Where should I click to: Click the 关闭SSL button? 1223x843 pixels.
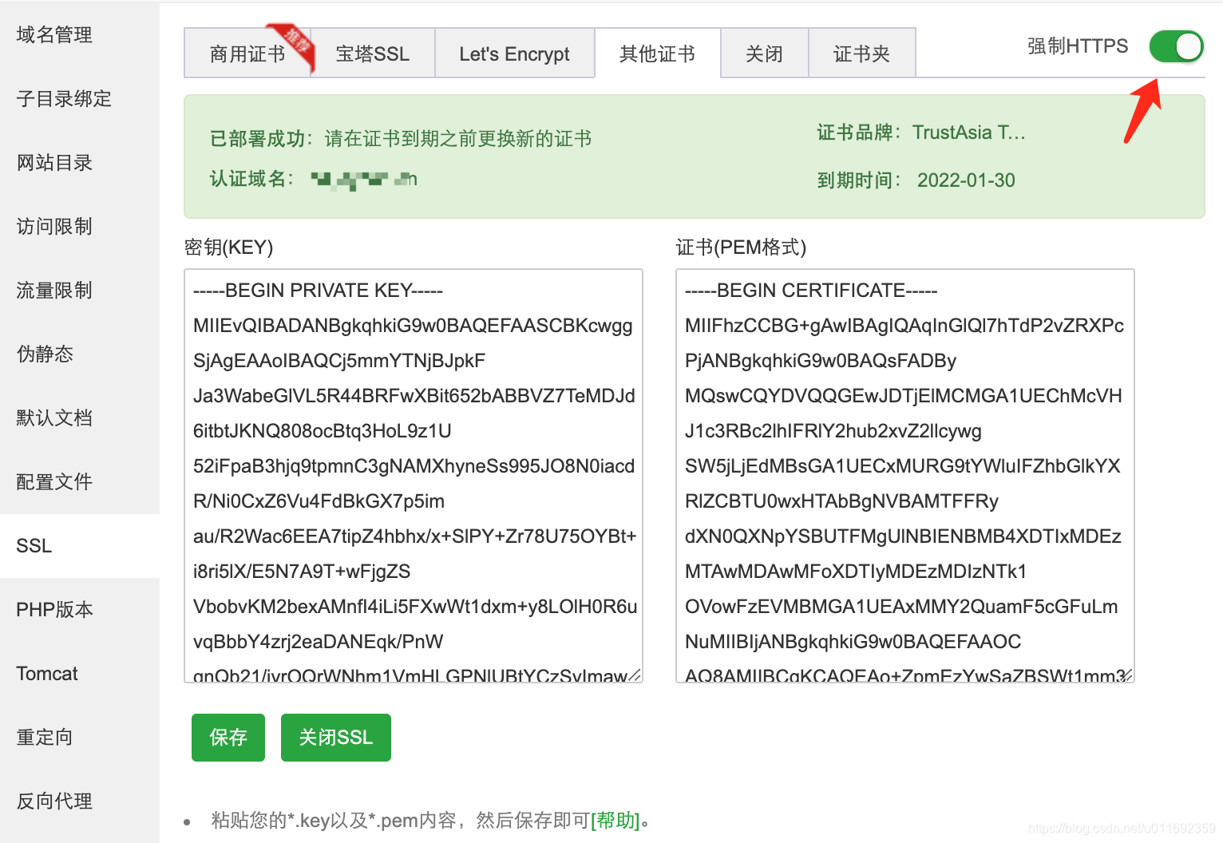(x=335, y=737)
